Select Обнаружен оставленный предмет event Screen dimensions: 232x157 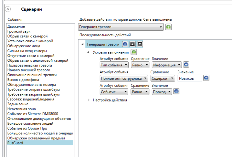click(36, 138)
